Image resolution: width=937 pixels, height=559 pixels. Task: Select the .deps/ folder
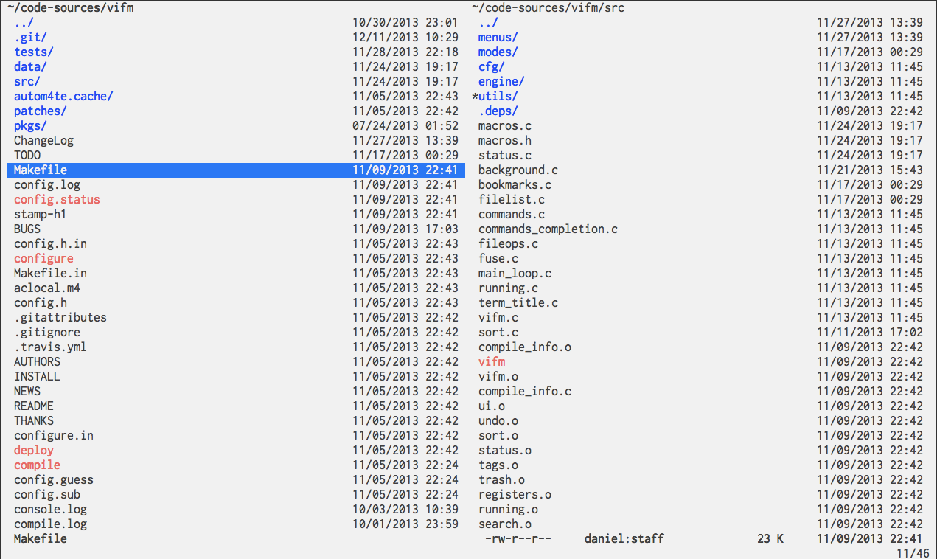(x=498, y=111)
